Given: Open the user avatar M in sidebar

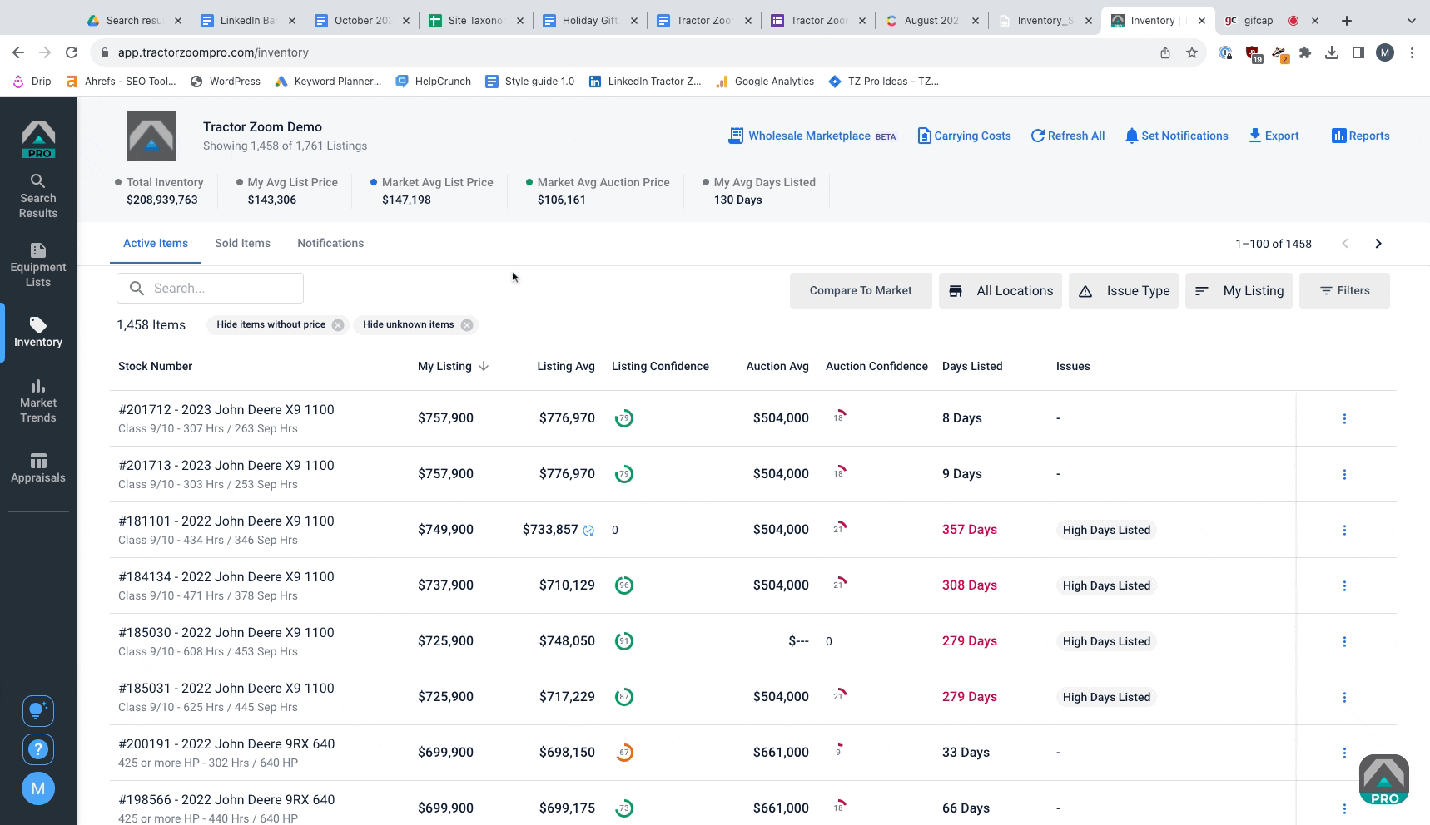Looking at the screenshot, I should pyautogui.click(x=38, y=788).
